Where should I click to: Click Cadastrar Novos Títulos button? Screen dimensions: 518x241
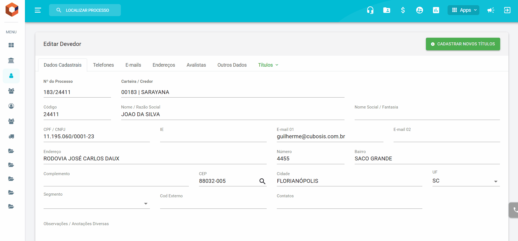click(463, 44)
